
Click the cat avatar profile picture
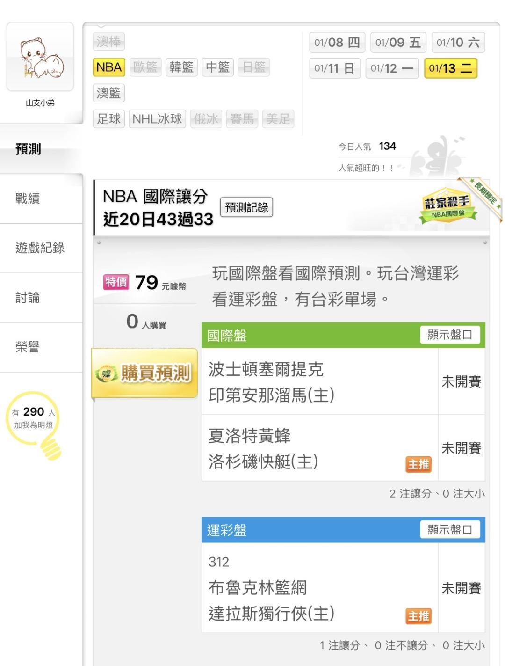pos(40,57)
